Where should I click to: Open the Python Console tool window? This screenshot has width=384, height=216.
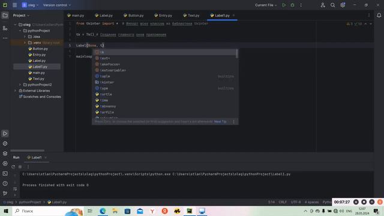point(5,143)
